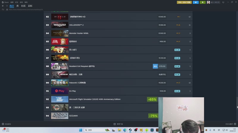Open Microsoft Edge from the taskbar
The height and width of the screenshot is (133, 238).
click(x=125, y=130)
